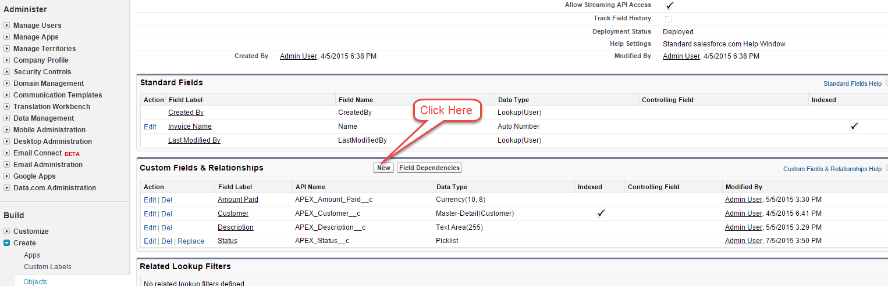Viewport: 888px width, 286px height.
Task: Toggle Allow Streaming API Access checkbox
Action: (669, 5)
